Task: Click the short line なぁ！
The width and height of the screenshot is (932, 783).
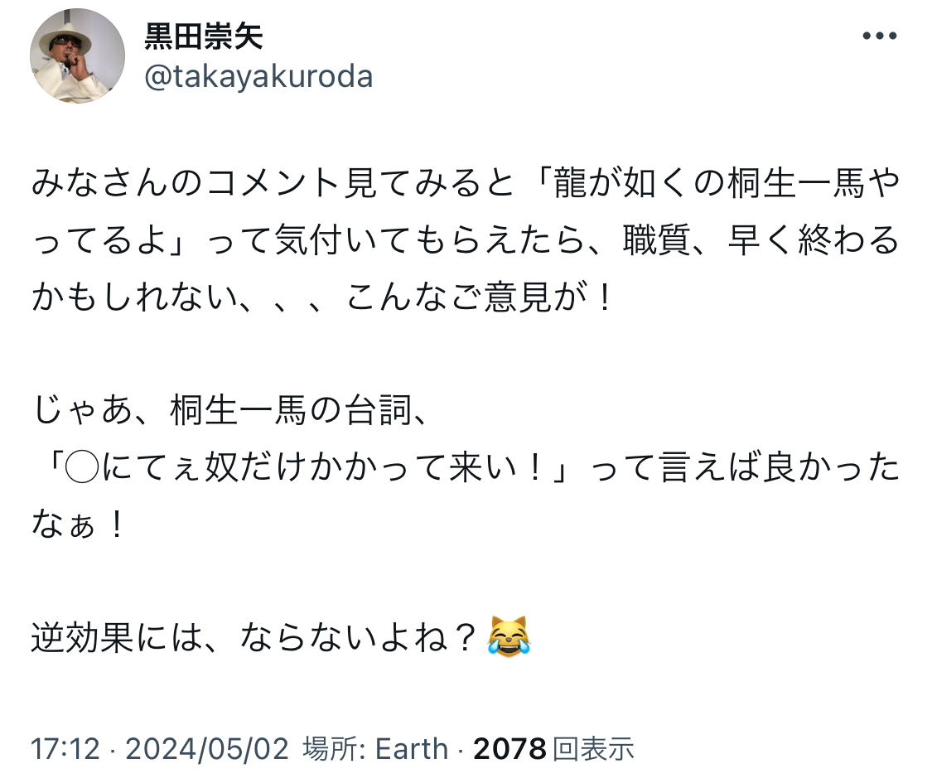Action: (x=78, y=524)
